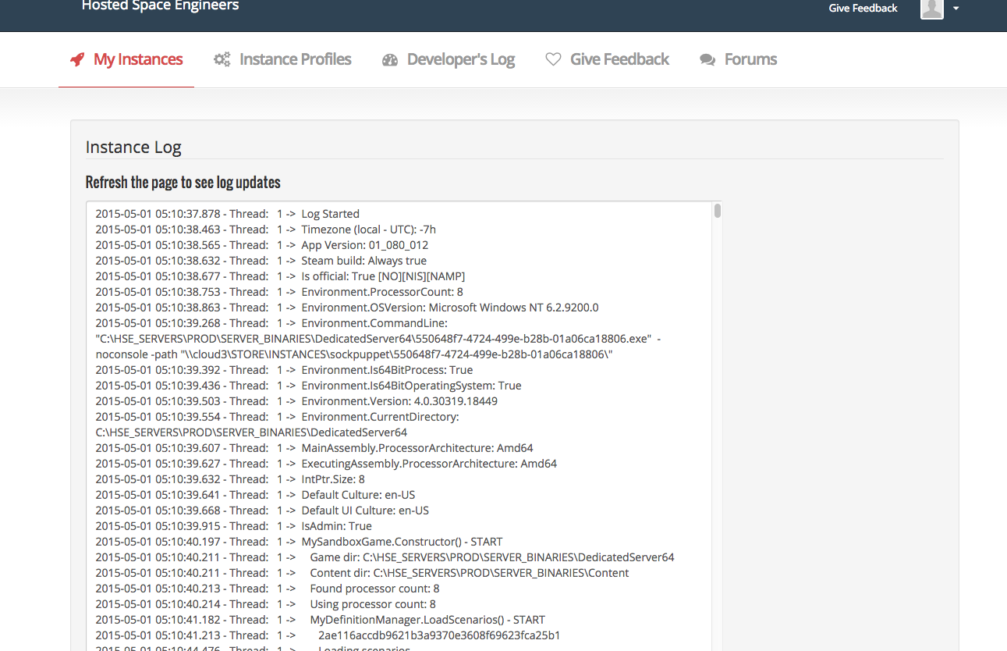Select the 'Is official: True [NO][NIS][NAMP]' line
This screenshot has width=1007, height=651.
point(281,276)
